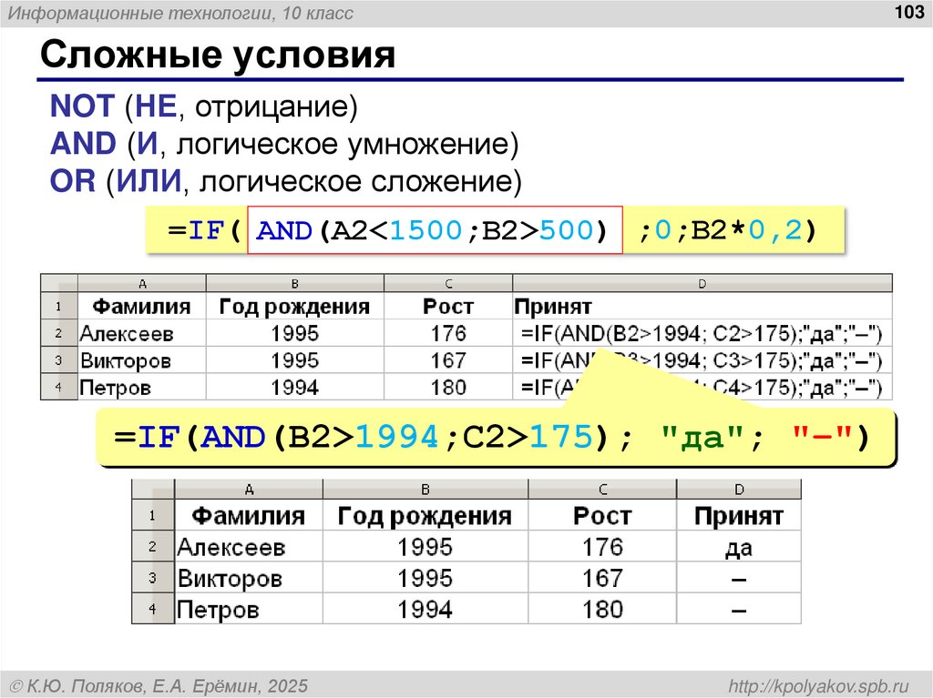Click value 176 in upper table
This screenshot has height=698, width=933.
click(x=448, y=333)
